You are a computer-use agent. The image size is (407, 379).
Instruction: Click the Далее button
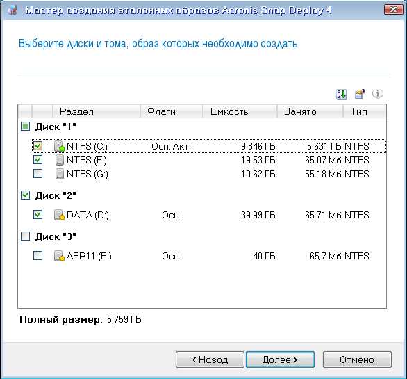pyautogui.click(x=280, y=360)
